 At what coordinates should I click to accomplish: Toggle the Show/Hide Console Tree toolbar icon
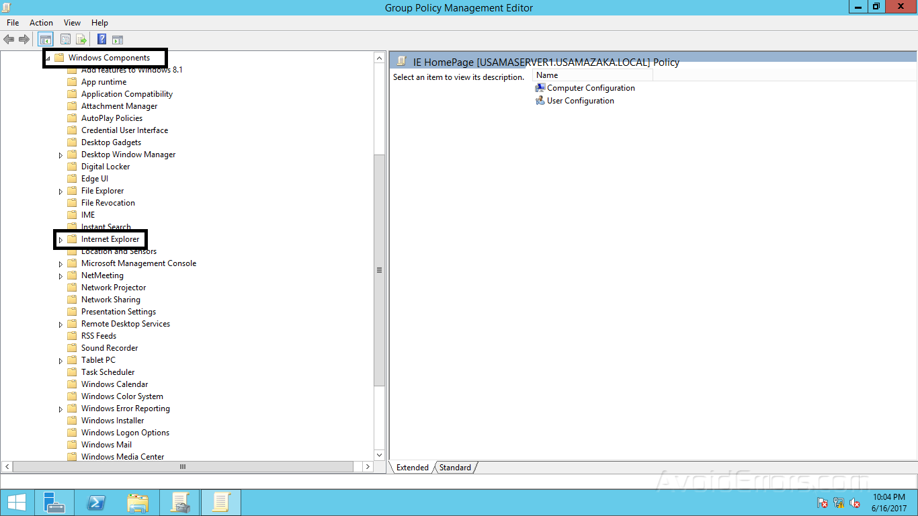point(45,39)
